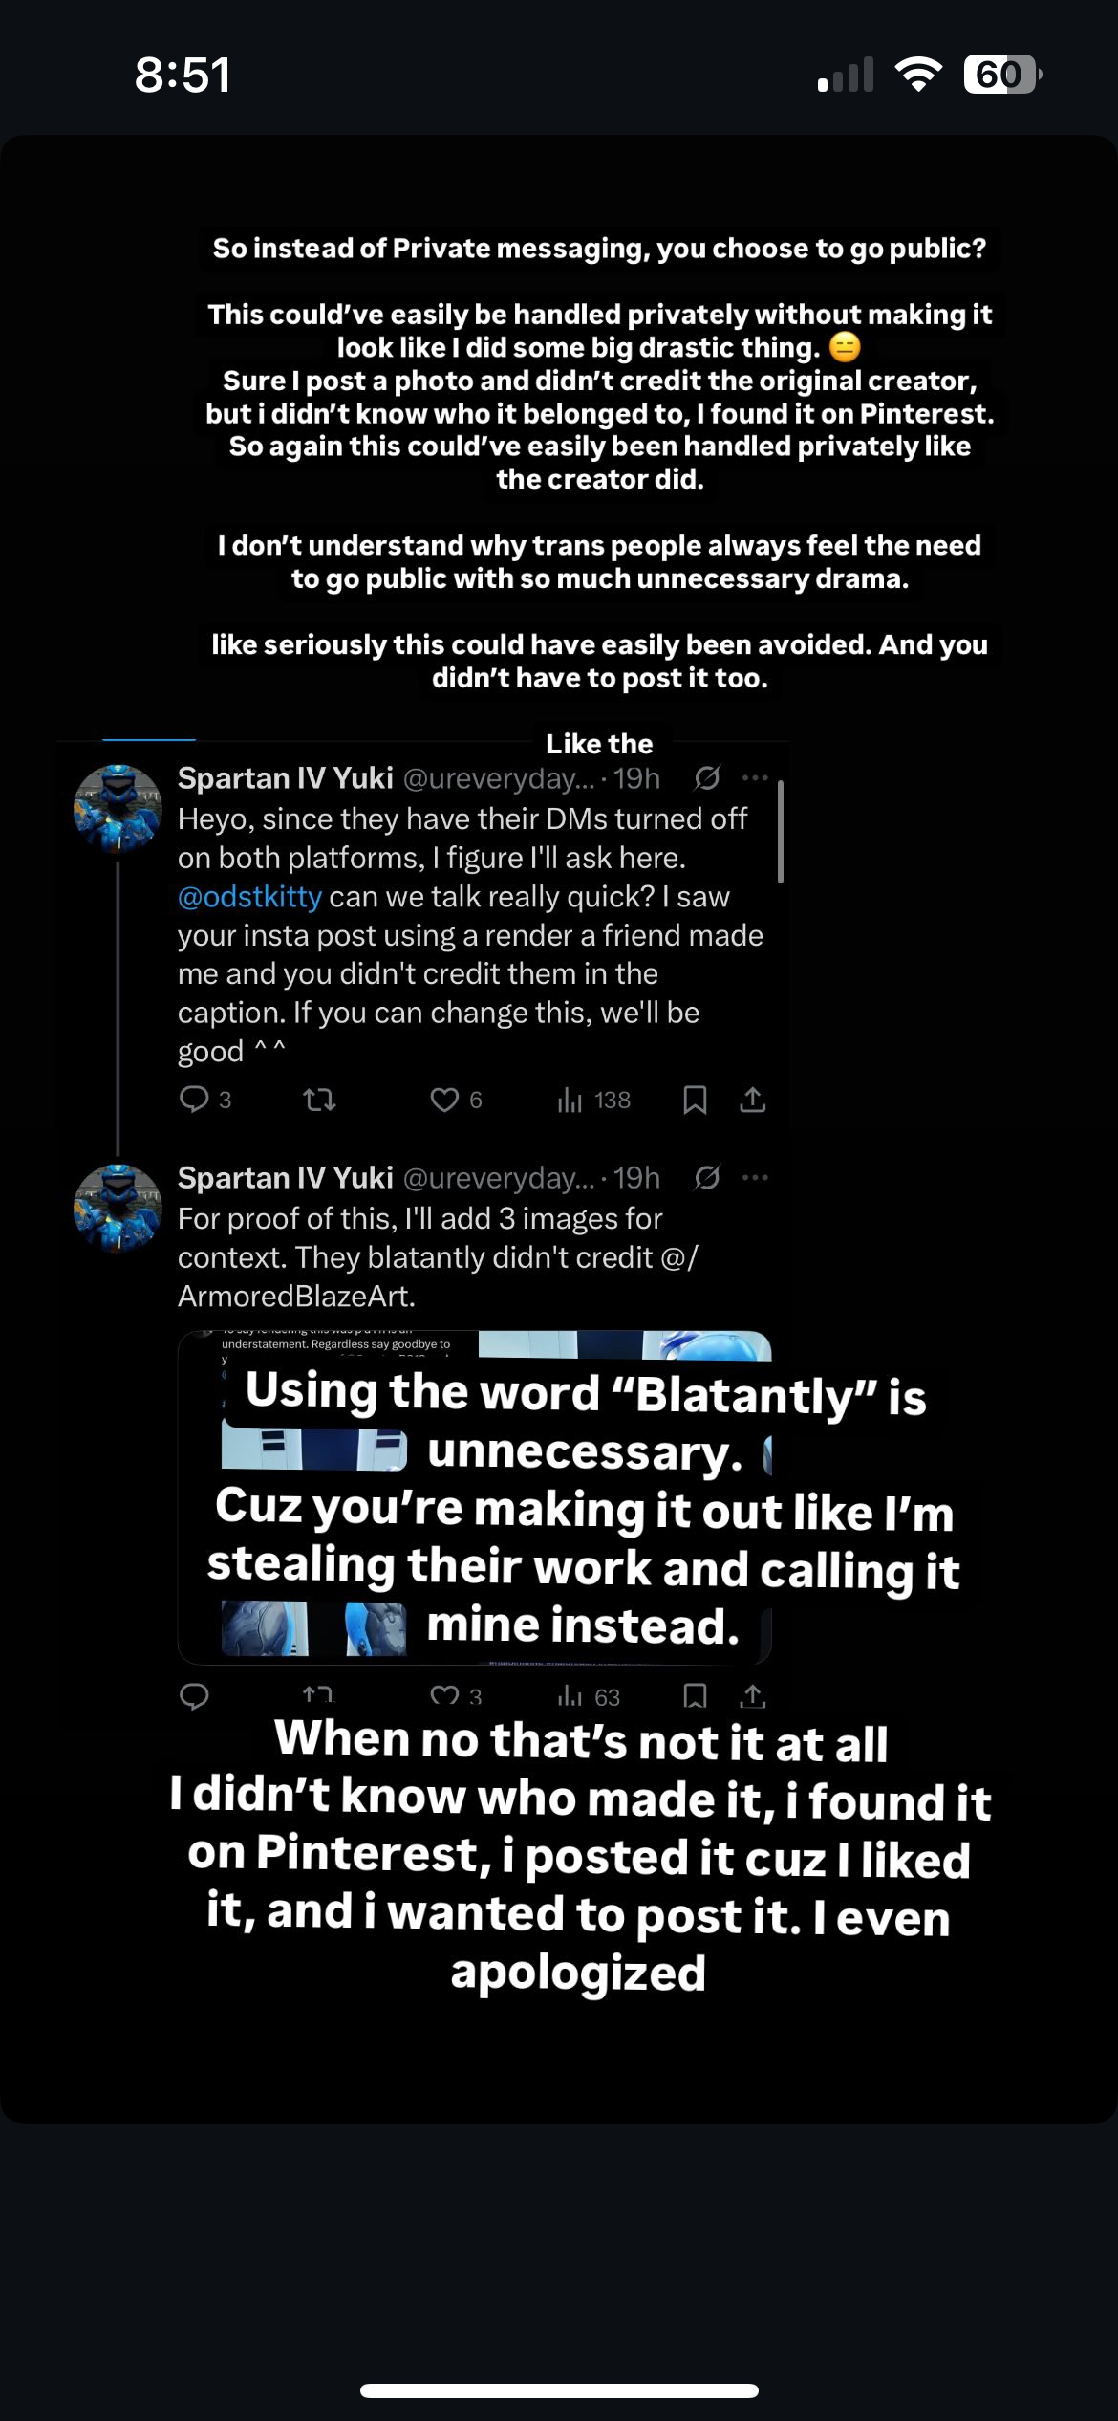Open three-dot menu on first tweet

(755, 778)
